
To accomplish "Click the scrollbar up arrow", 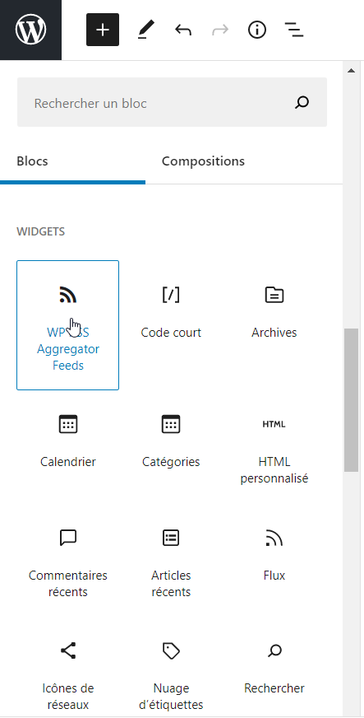I will pyautogui.click(x=351, y=71).
